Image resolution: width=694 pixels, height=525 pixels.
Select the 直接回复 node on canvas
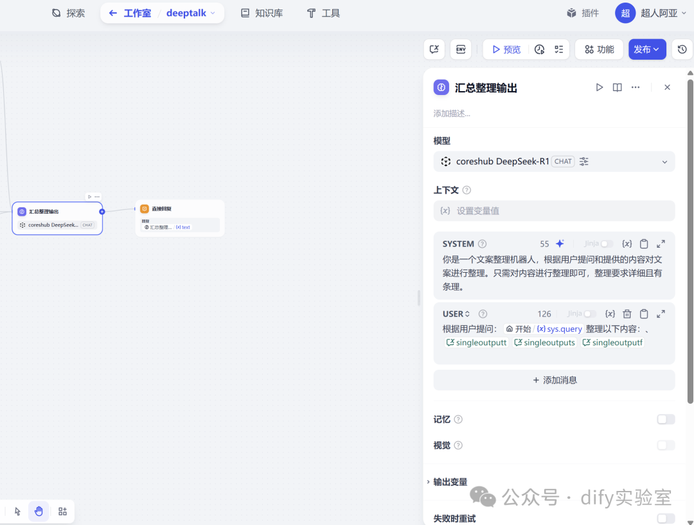(180, 218)
